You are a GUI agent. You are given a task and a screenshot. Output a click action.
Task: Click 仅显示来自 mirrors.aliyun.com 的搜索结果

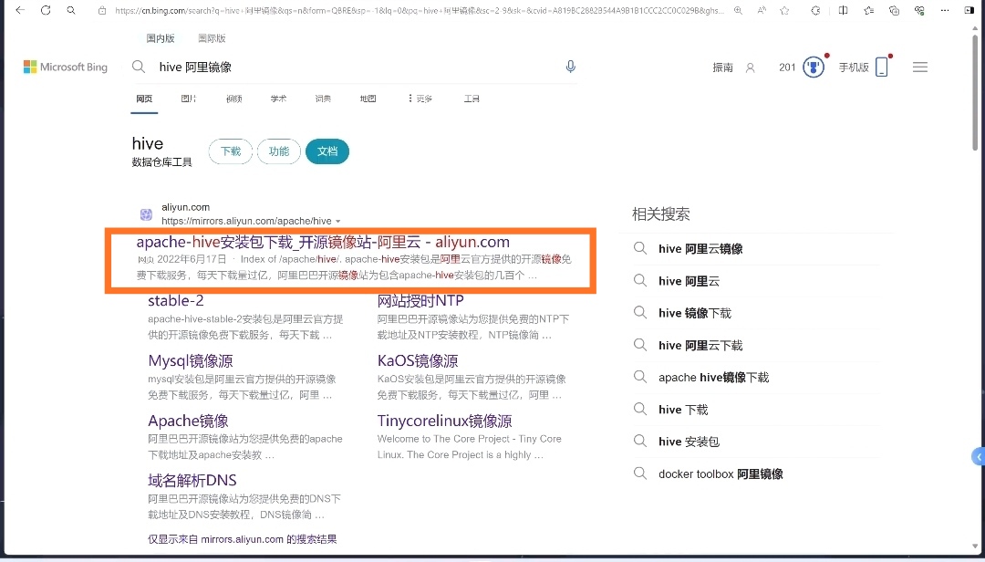(243, 539)
